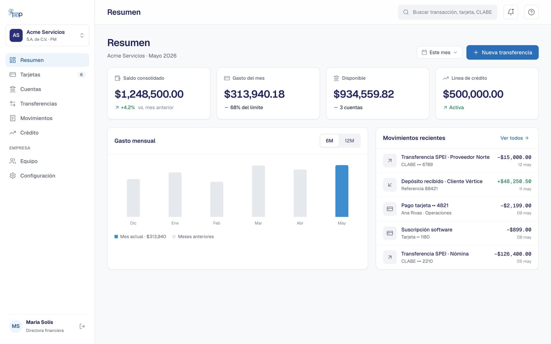Open Movimientos in the sidebar
Image resolution: width=551 pixels, height=344 pixels.
(x=47, y=118)
